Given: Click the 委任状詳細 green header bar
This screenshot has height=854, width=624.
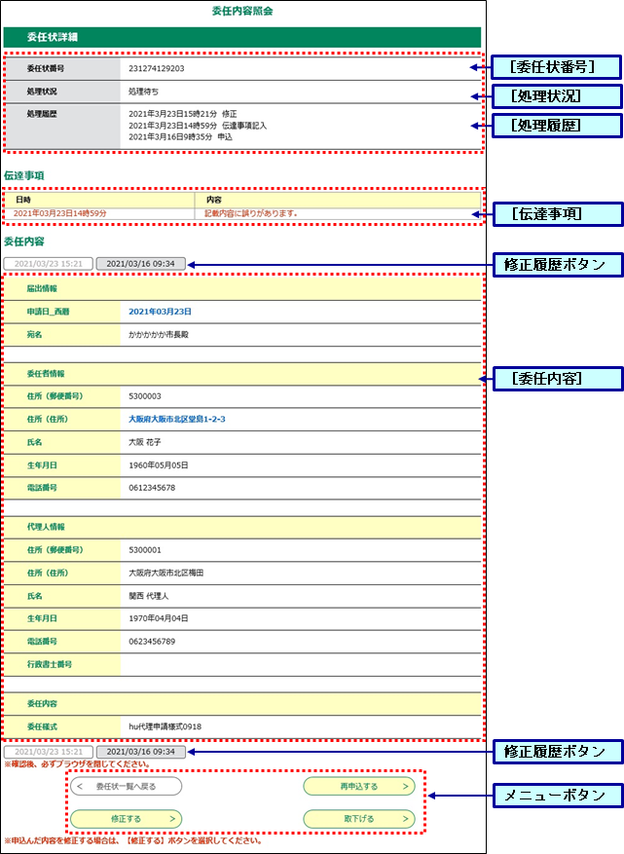Looking at the screenshot, I should point(242,37).
